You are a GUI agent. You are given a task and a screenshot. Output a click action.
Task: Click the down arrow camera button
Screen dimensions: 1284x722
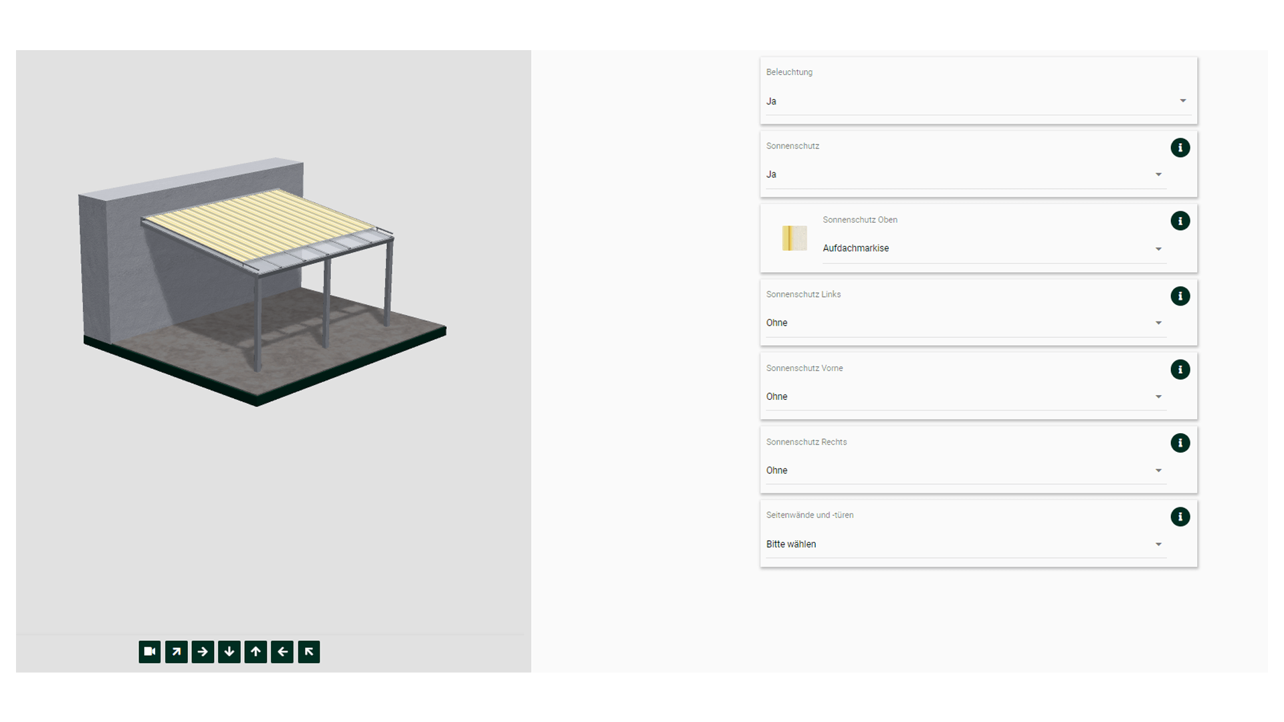229,652
